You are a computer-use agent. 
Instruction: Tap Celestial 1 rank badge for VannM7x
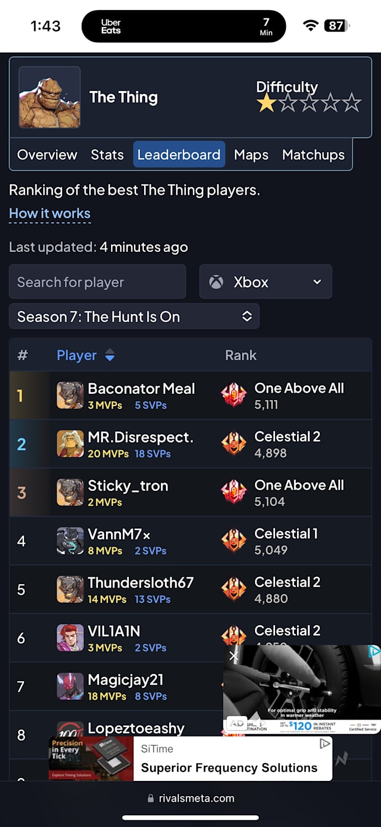click(x=234, y=541)
